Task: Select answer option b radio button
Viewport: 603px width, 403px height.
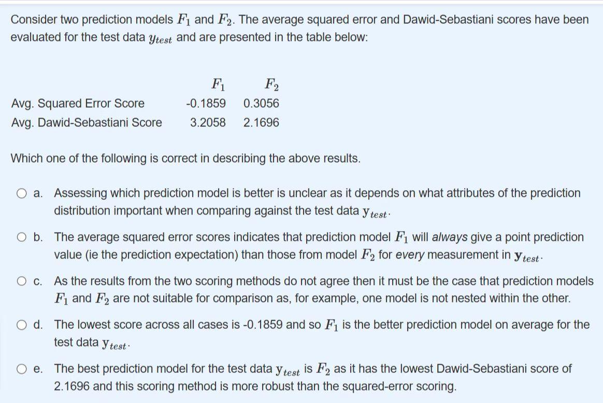Action: (22, 237)
